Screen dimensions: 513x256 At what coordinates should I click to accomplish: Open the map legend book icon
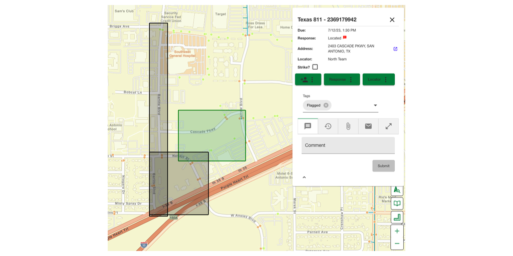(397, 203)
